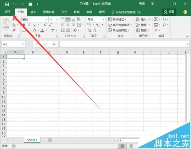Click the Format Painter brush icon

(x=14, y=30)
